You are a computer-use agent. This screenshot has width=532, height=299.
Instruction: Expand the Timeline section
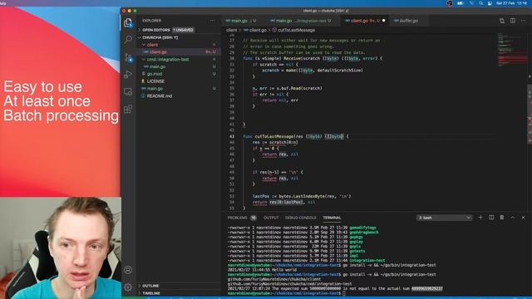coord(151,293)
